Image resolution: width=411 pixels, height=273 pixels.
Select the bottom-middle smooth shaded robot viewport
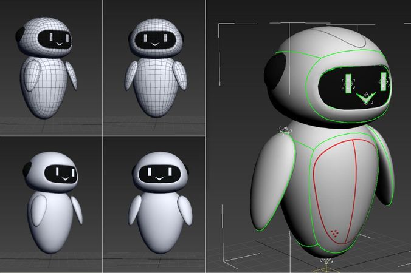click(154, 205)
